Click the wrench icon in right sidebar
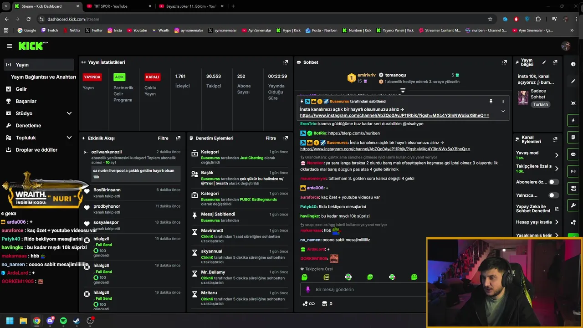The image size is (583, 328). tap(573, 205)
